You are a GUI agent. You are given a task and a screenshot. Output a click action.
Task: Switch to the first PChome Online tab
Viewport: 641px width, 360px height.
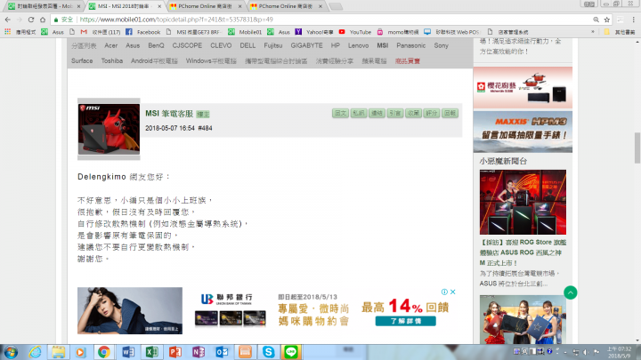click(206, 6)
